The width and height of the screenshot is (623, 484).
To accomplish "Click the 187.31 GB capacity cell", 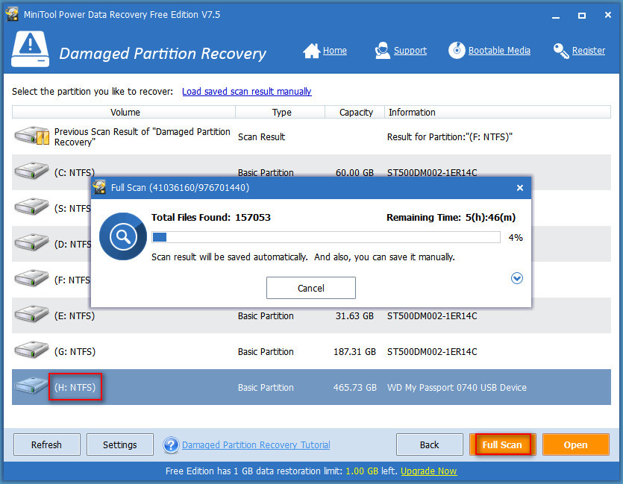I will point(355,351).
